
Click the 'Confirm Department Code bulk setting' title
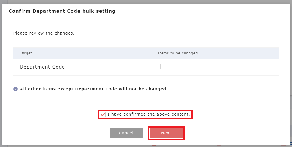pyautogui.click(x=62, y=11)
